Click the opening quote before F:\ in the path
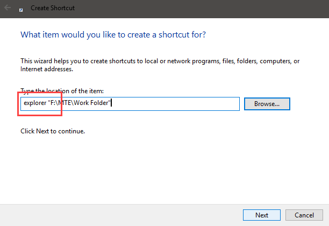 49,101
